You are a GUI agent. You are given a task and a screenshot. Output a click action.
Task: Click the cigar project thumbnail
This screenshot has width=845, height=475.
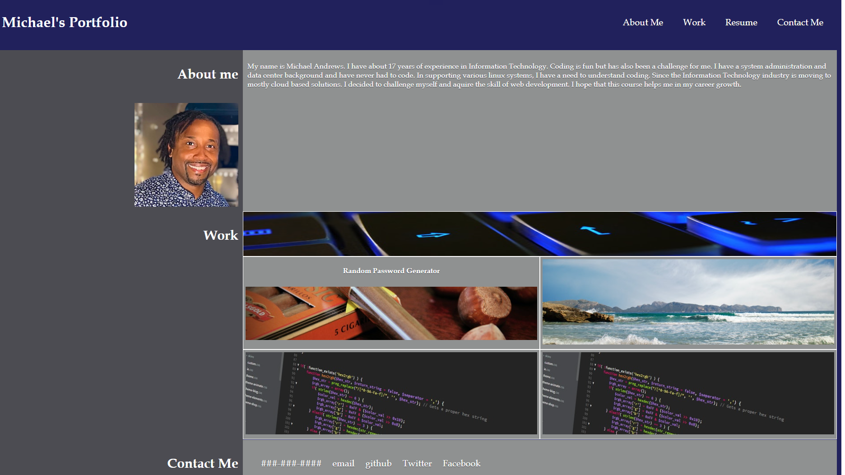pos(391,312)
